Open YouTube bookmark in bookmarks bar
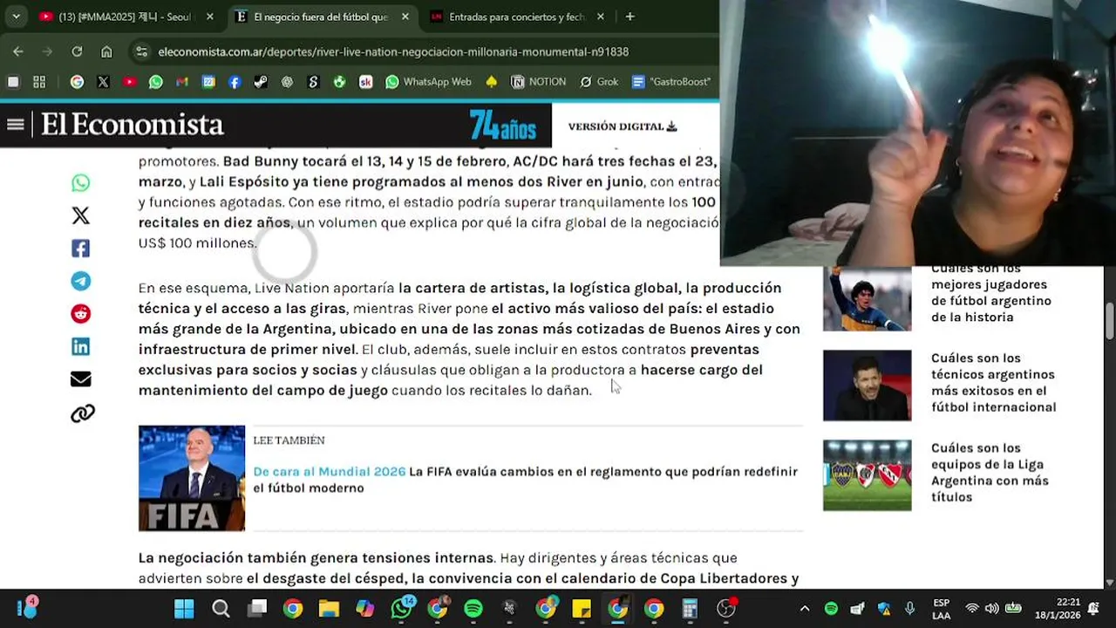This screenshot has height=628, width=1116. pyautogui.click(x=129, y=82)
